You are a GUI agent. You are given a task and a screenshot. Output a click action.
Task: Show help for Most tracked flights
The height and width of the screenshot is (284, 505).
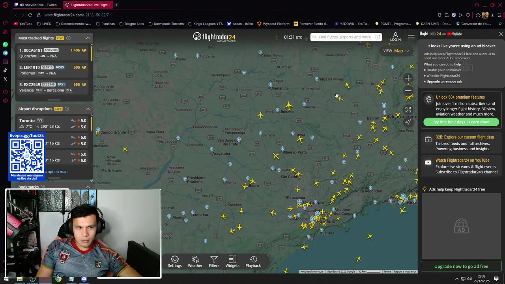(68, 38)
